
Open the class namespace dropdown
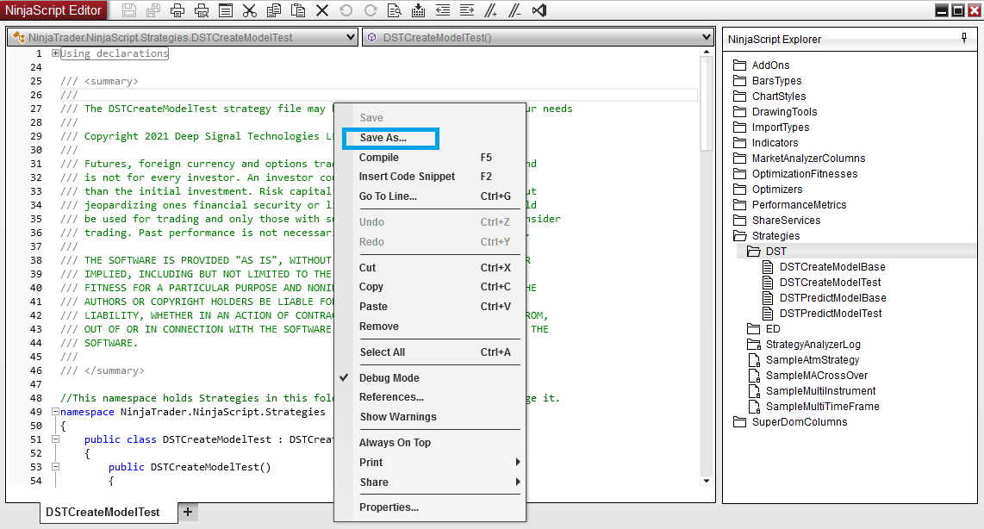[x=350, y=38]
